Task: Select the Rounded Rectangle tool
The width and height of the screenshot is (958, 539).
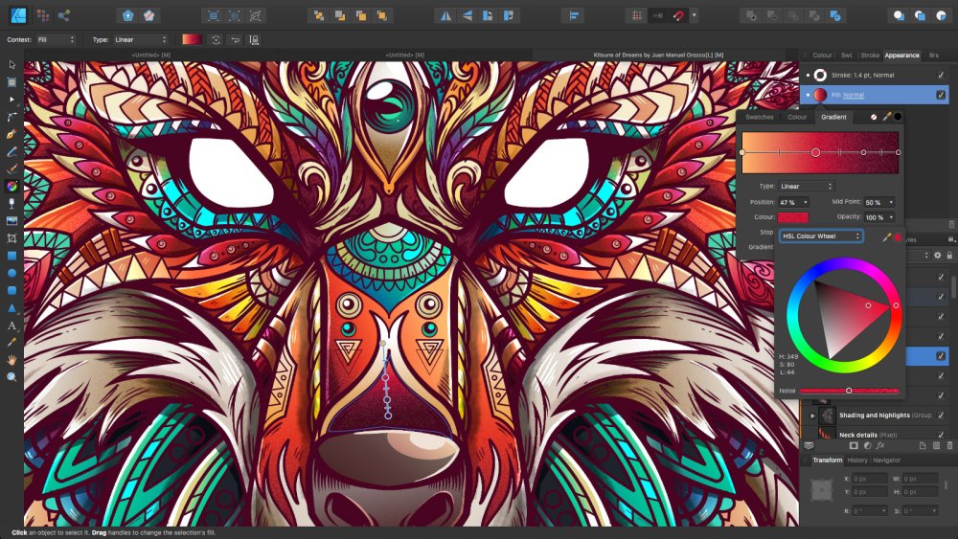Action: pos(11,290)
